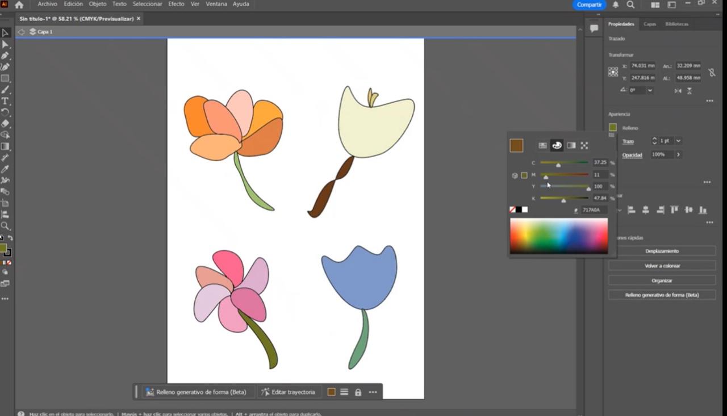
Task: Flip vertically in Transformar section
Action: pos(690,90)
